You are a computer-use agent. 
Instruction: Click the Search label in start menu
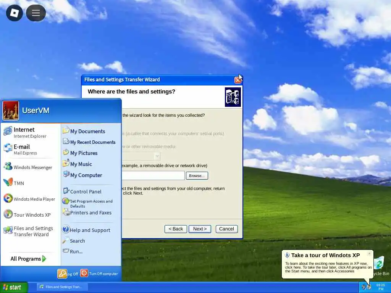(77, 241)
